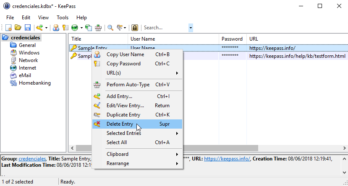Image resolution: width=348 pixels, height=186 pixels.
Task: Click the entry list scroll left arrow
Action: pos(72,148)
